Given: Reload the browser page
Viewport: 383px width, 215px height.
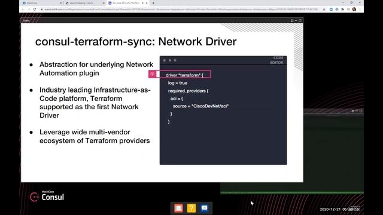Looking at the screenshot, I should 35,10.
